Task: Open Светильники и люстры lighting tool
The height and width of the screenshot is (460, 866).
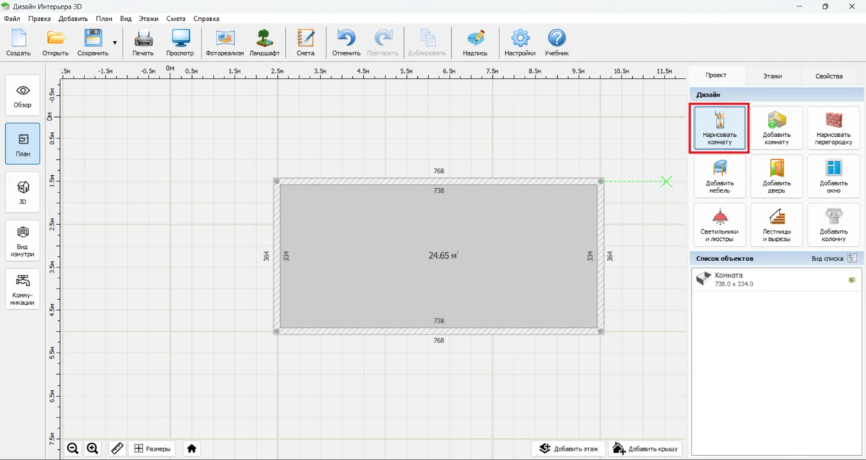Action: point(720,225)
